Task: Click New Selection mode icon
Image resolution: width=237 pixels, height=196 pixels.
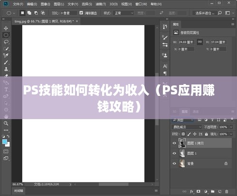Action: 22,13
